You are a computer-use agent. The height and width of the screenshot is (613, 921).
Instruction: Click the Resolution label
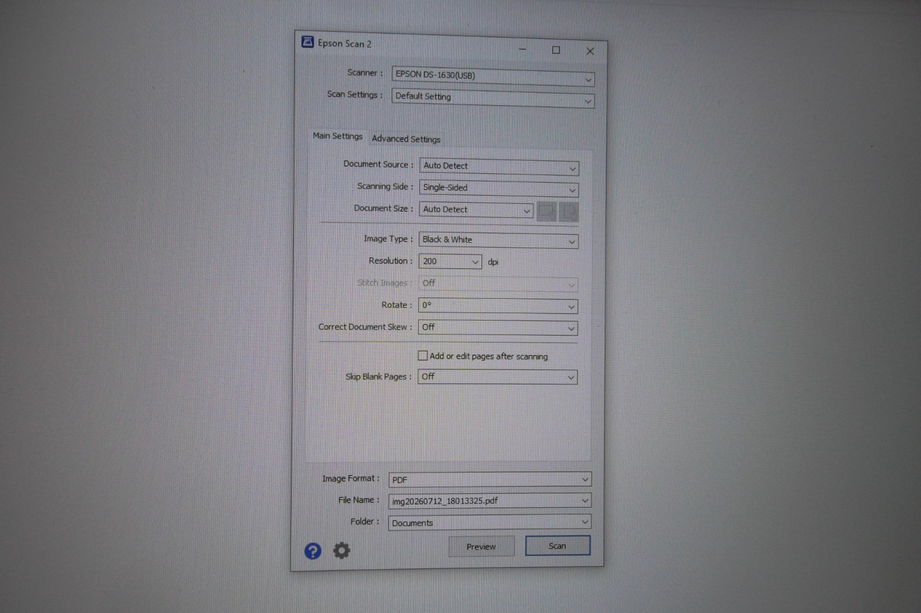(x=391, y=260)
